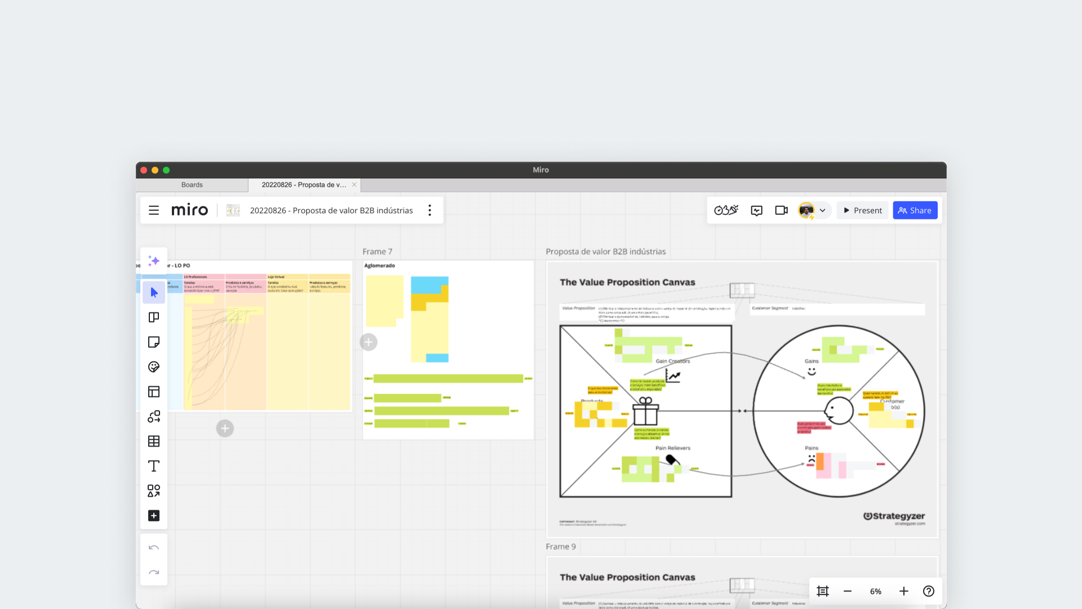Click the Strategyzer logo
Viewport: 1082px width, 609px height.
point(894,516)
